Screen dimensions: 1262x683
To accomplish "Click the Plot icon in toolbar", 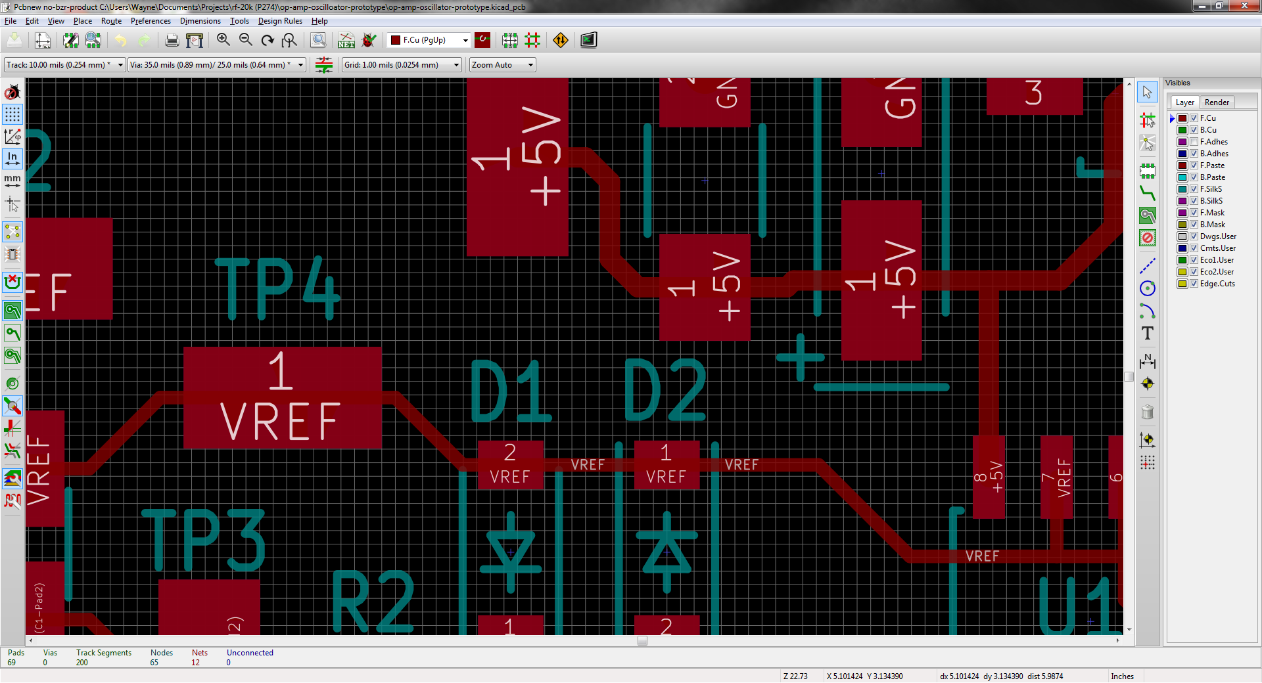I will (195, 41).
